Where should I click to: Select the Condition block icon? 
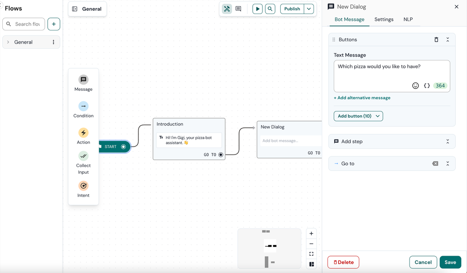point(83,106)
